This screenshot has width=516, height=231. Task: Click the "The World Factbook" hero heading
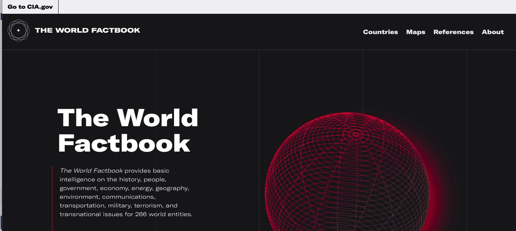pyautogui.click(x=128, y=130)
